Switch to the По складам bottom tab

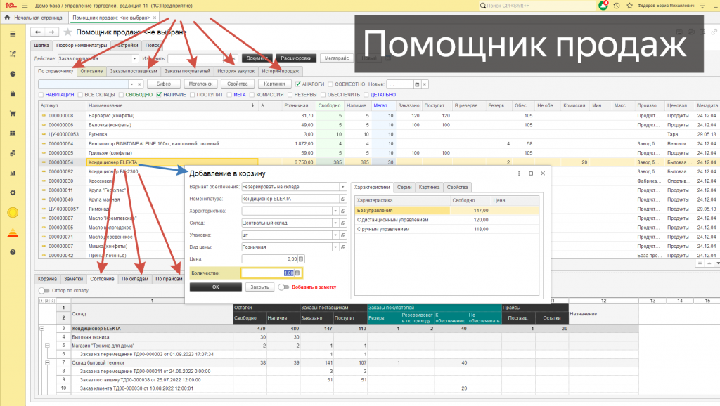(135, 279)
